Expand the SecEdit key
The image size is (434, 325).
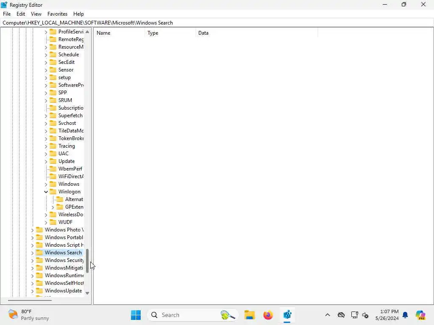pyautogui.click(x=46, y=63)
